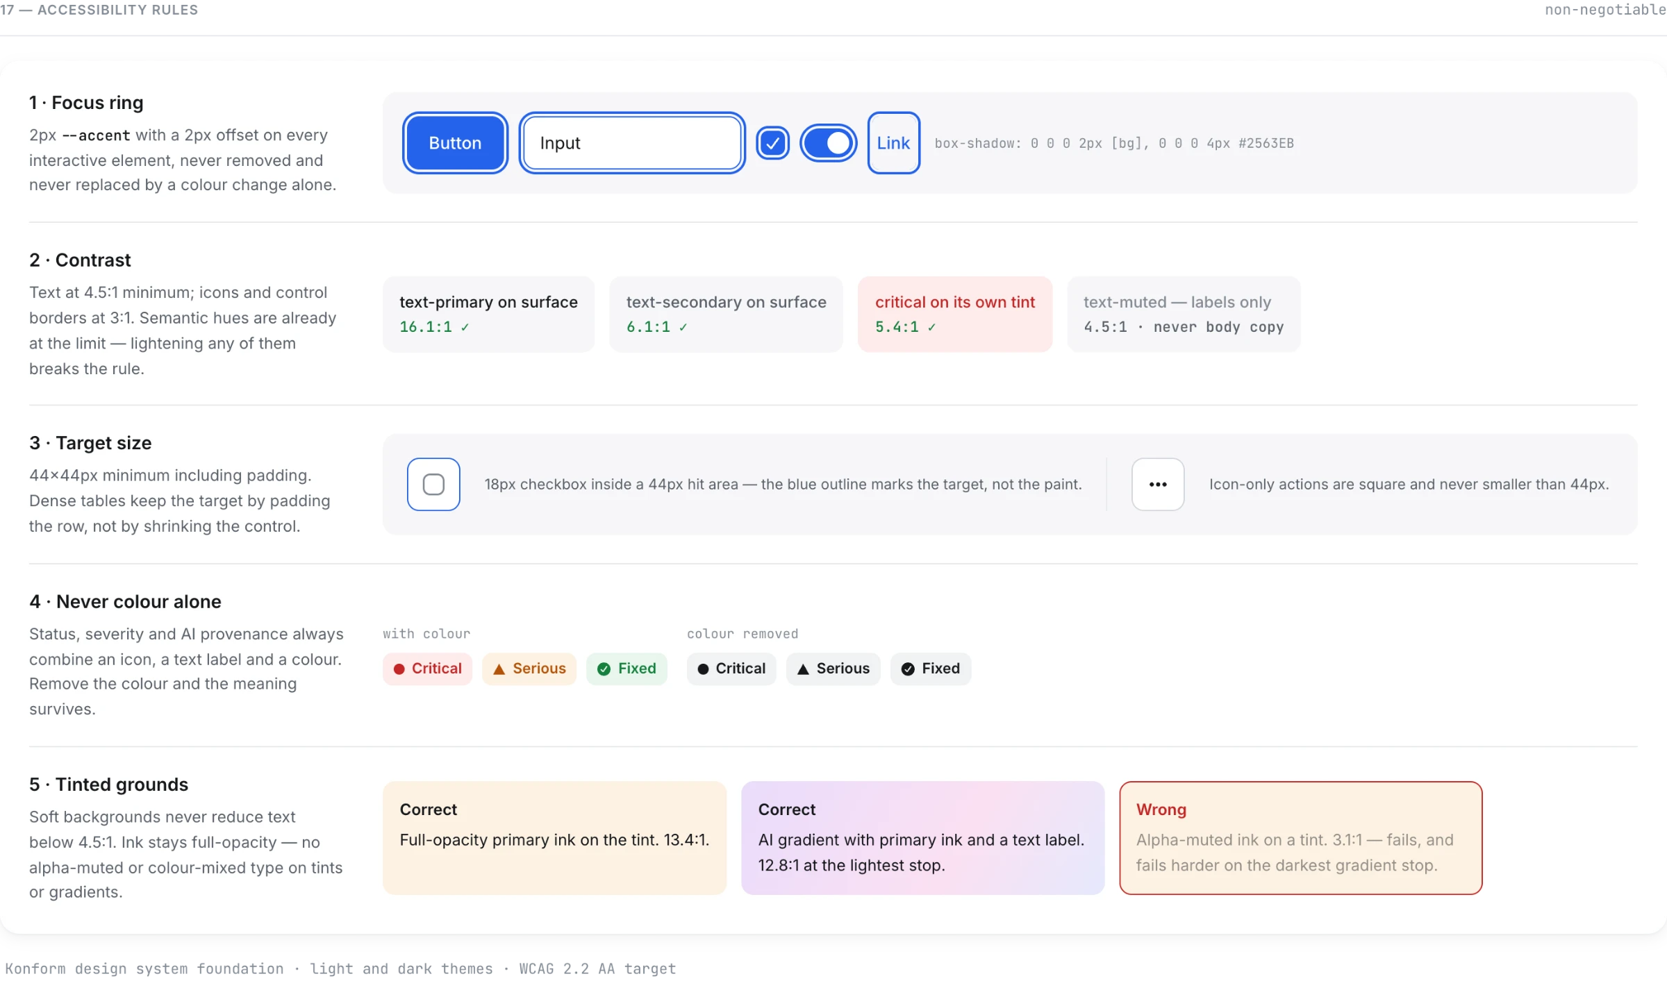
Task: Select the 'critical on its own tint' swatch card
Action: click(x=955, y=315)
